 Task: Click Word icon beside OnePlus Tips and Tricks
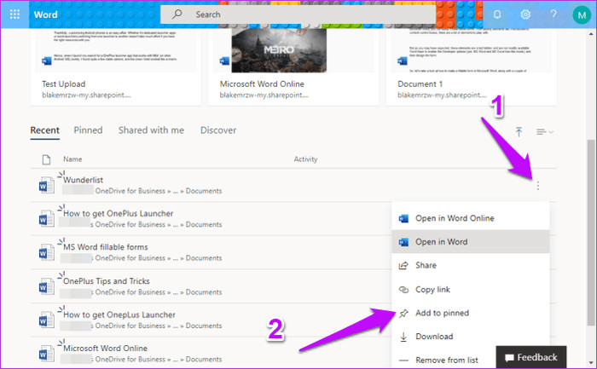click(46, 287)
